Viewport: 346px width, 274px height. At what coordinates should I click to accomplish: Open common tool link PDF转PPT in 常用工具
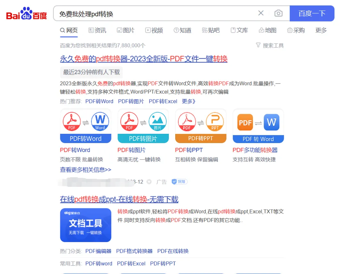pyautogui.click(x=163, y=264)
